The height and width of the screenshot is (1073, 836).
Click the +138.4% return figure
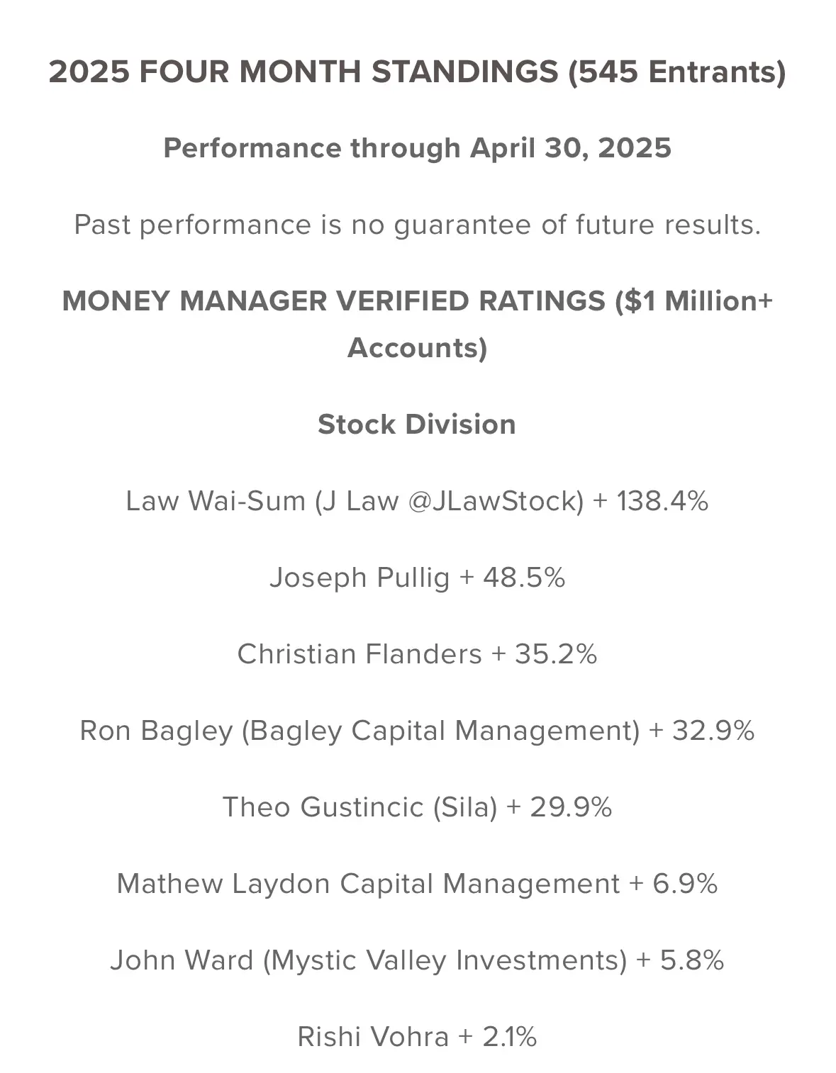pyautogui.click(x=651, y=501)
